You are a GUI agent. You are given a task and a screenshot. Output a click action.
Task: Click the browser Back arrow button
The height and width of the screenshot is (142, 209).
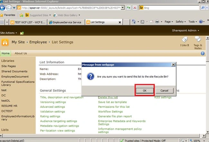point(3,8)
